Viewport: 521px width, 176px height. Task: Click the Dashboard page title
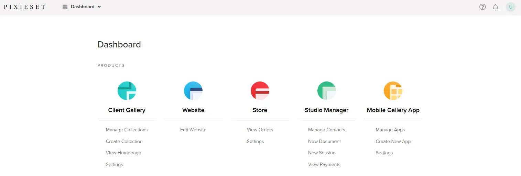pyautogui.click(x=119, y=44)
